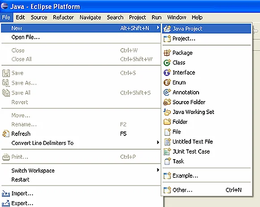
Task: Click the Annotation @ icon
Action: pos(167,92)
